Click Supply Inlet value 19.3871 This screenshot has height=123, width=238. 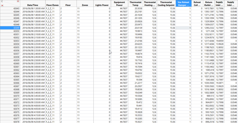point(220,83)
